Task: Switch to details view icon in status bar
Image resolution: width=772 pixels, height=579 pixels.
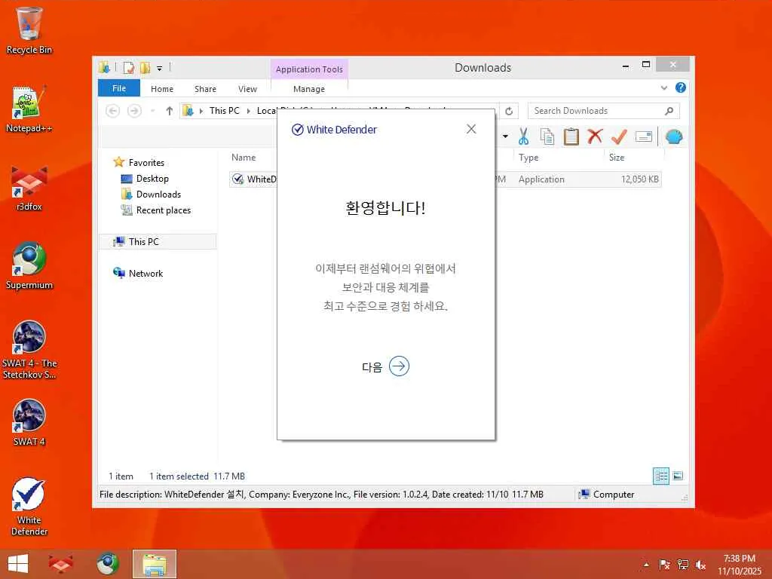Action: pyautogui.click(x=660, y=476)
